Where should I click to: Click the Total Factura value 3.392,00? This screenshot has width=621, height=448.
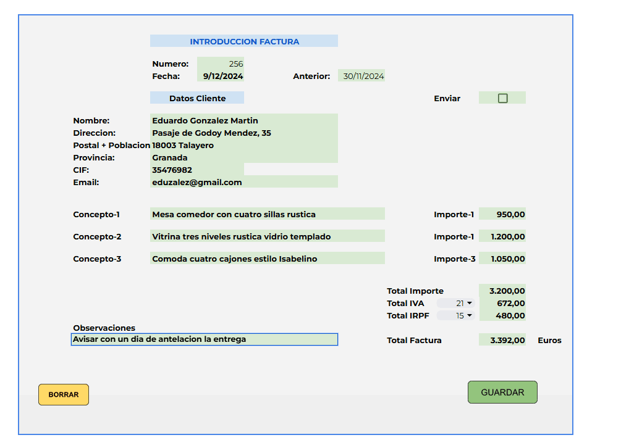click(502, 339)
